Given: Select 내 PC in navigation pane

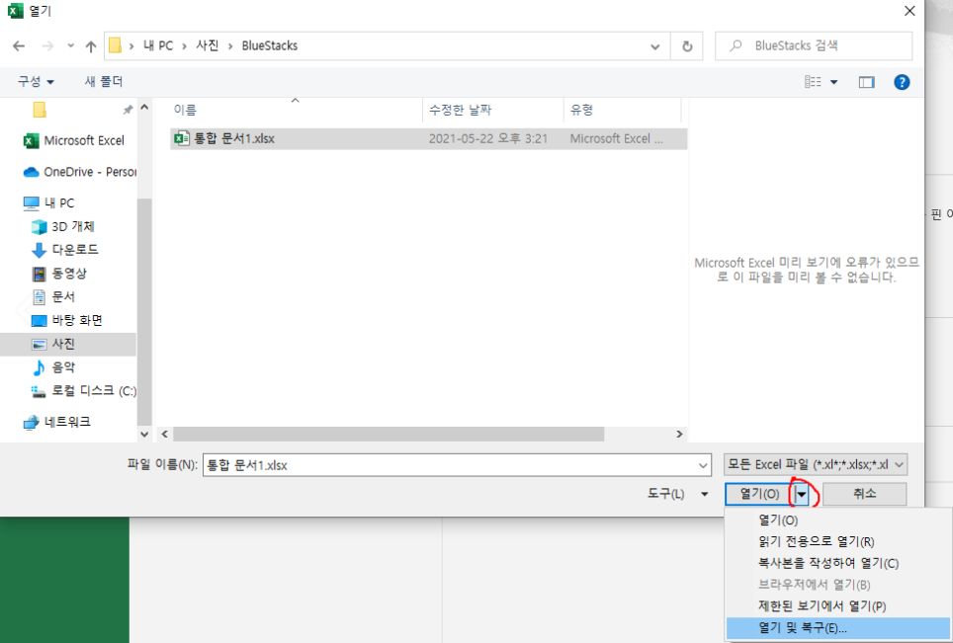Looking at the screenshot, I should 48,202.
